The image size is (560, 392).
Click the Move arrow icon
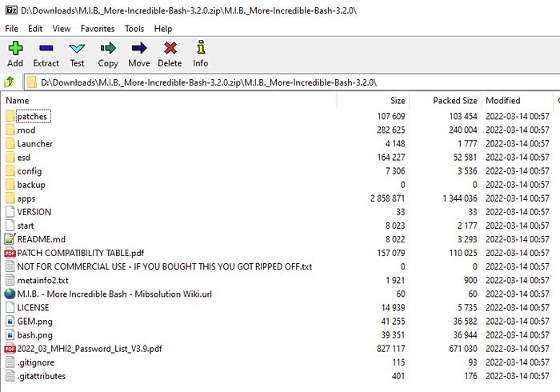138,49
